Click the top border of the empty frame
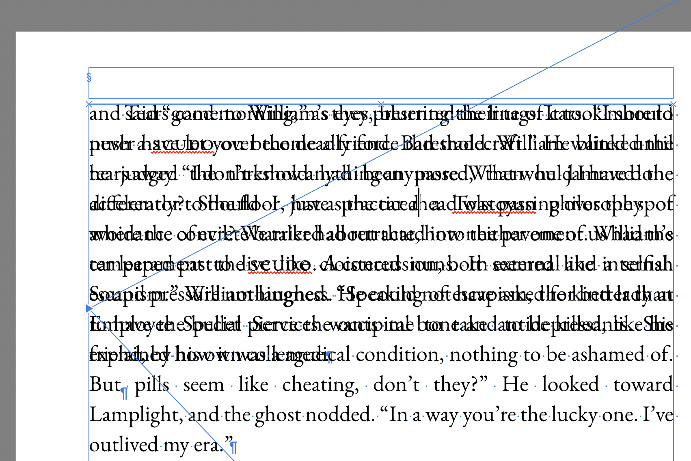The height and width of the screenshot is (461, 691). (365, 68)
